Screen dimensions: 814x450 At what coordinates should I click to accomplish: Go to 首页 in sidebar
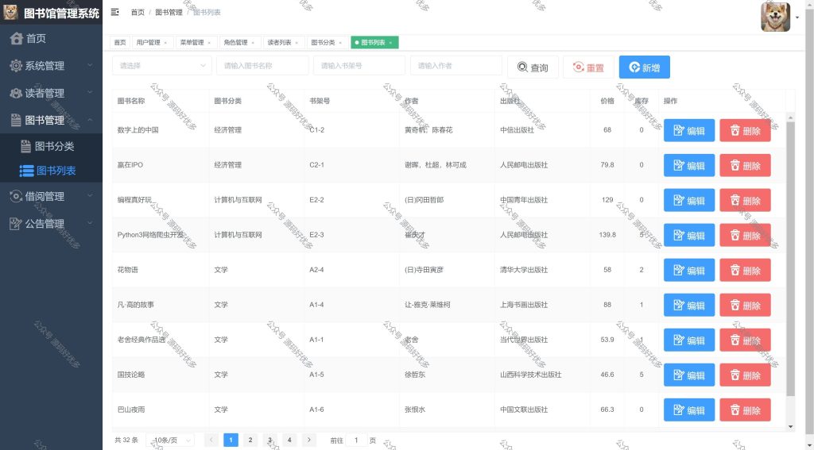(51, 38)
